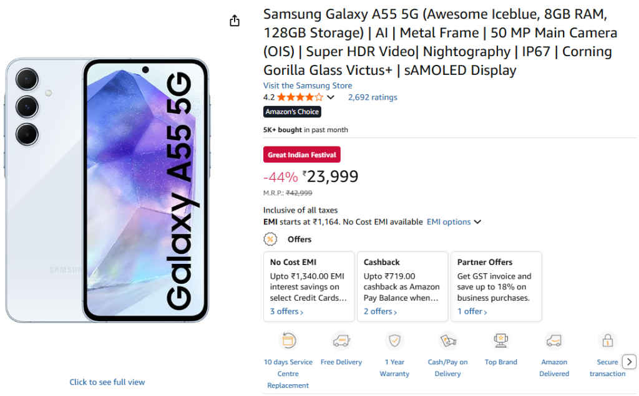Click the four-star rating display
This screenshot has width=639, height=396.
coord(298,97)
